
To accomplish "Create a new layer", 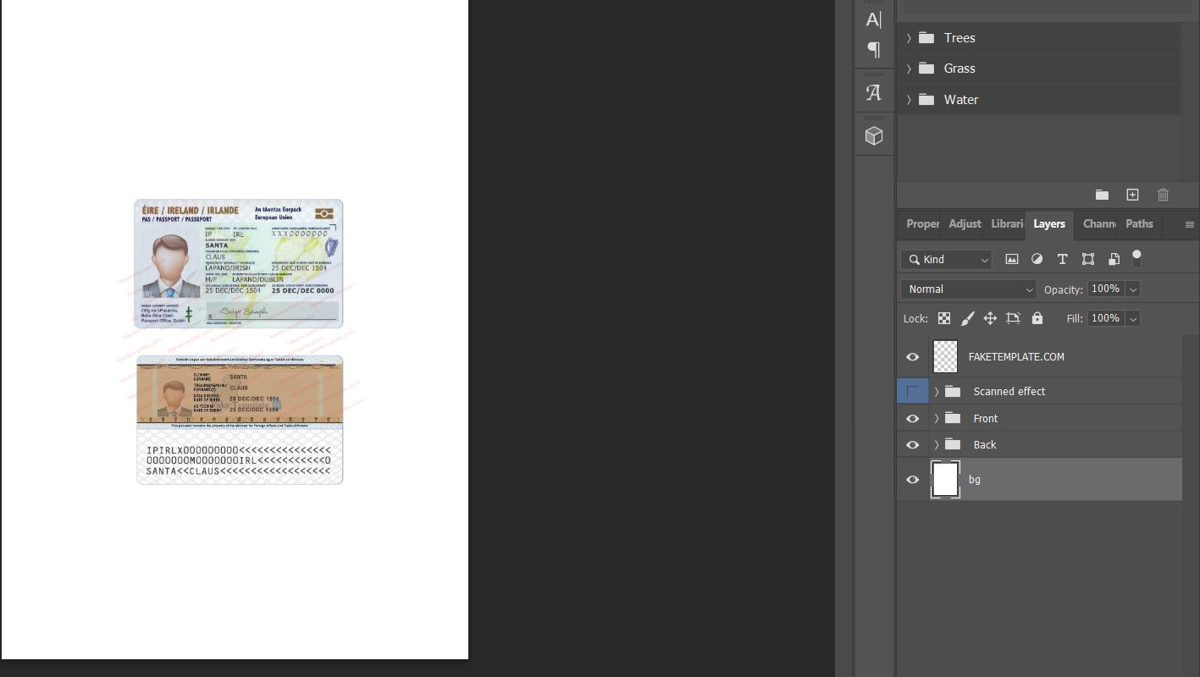I will pyautogui.click(x=1132, y=195).
